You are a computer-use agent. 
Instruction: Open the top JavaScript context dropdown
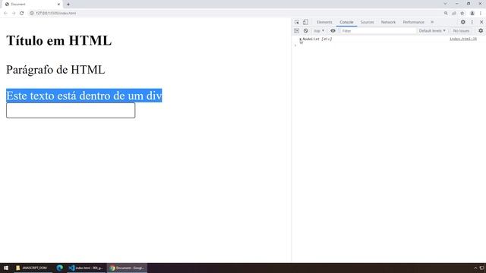pyautogui.click(x=319, y=31)
